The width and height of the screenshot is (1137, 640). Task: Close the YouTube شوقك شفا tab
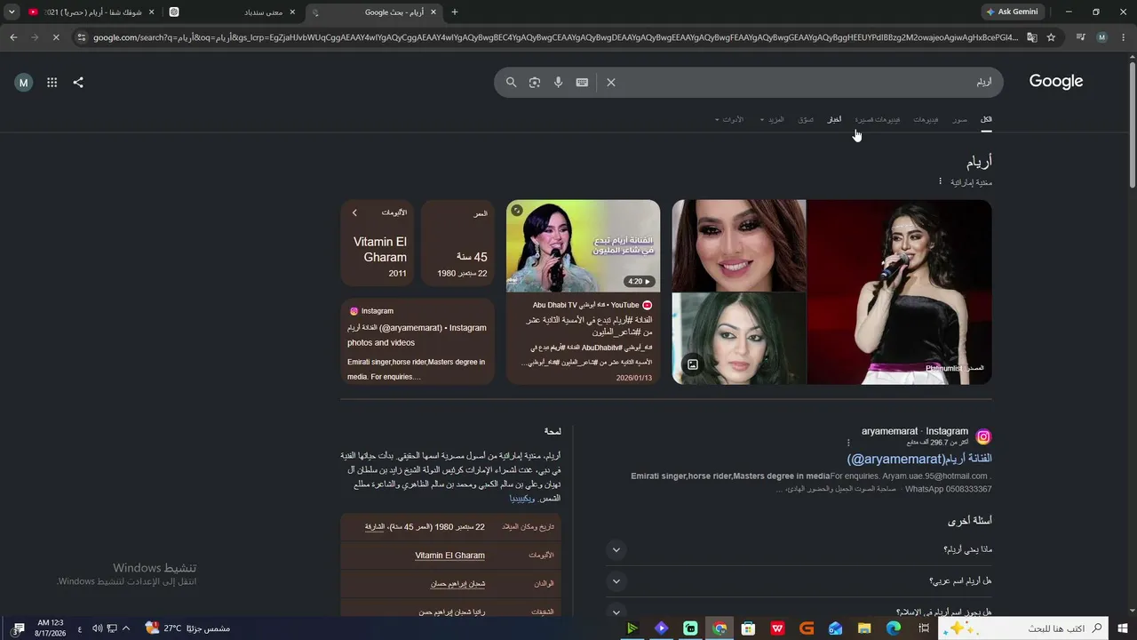point(151,12)
